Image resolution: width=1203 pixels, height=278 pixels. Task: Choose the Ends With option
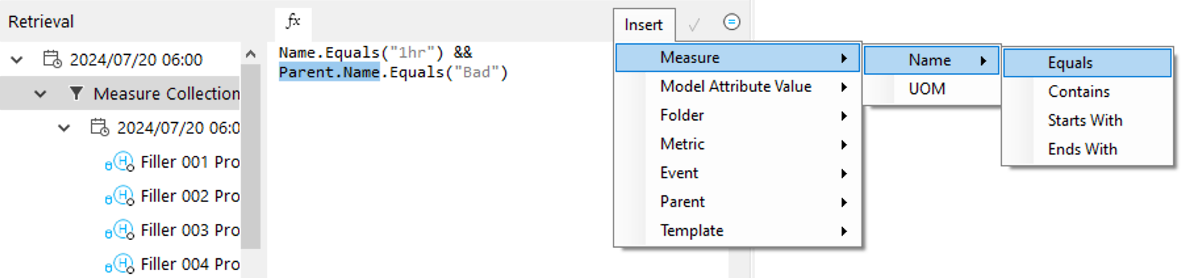point(1087,149)
